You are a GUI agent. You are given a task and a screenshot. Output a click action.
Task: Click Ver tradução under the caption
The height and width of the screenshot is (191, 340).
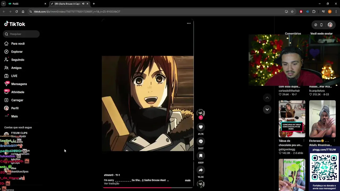112,184
